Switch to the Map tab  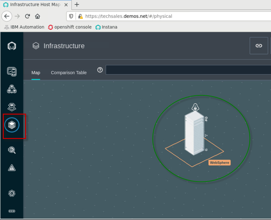(36, 72)
